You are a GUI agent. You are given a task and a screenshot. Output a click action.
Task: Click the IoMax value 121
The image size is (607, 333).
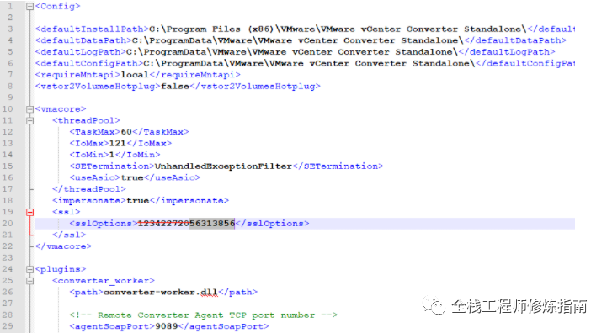(118, 144)
